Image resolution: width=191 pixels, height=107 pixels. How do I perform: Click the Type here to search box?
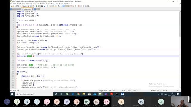(34, 94)
